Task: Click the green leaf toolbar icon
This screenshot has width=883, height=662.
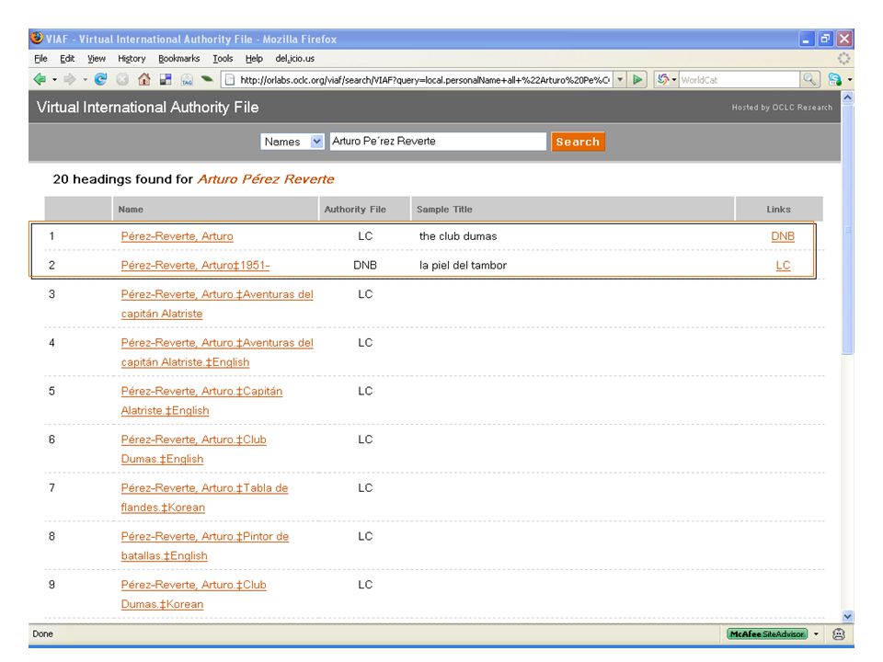Action: click(207, 79)
